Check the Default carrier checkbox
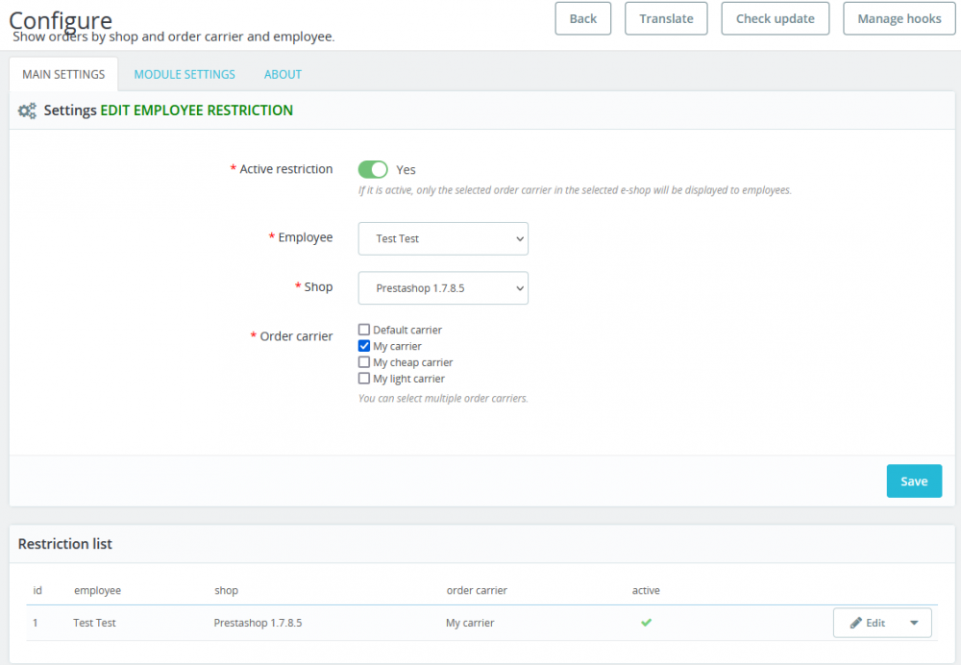961x665 pixels. pyautogui.click(x=364, y=330)
